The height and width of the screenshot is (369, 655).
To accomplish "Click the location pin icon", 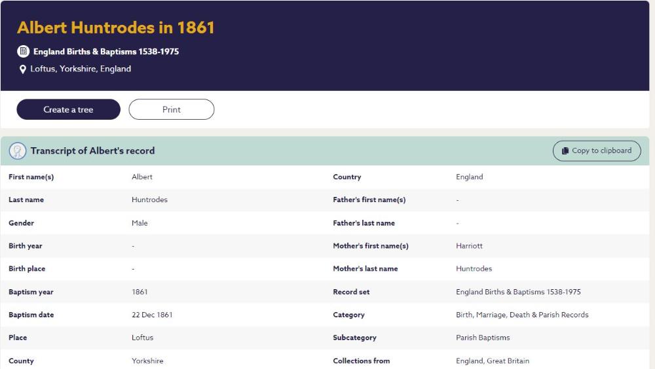I will [23, 69].
